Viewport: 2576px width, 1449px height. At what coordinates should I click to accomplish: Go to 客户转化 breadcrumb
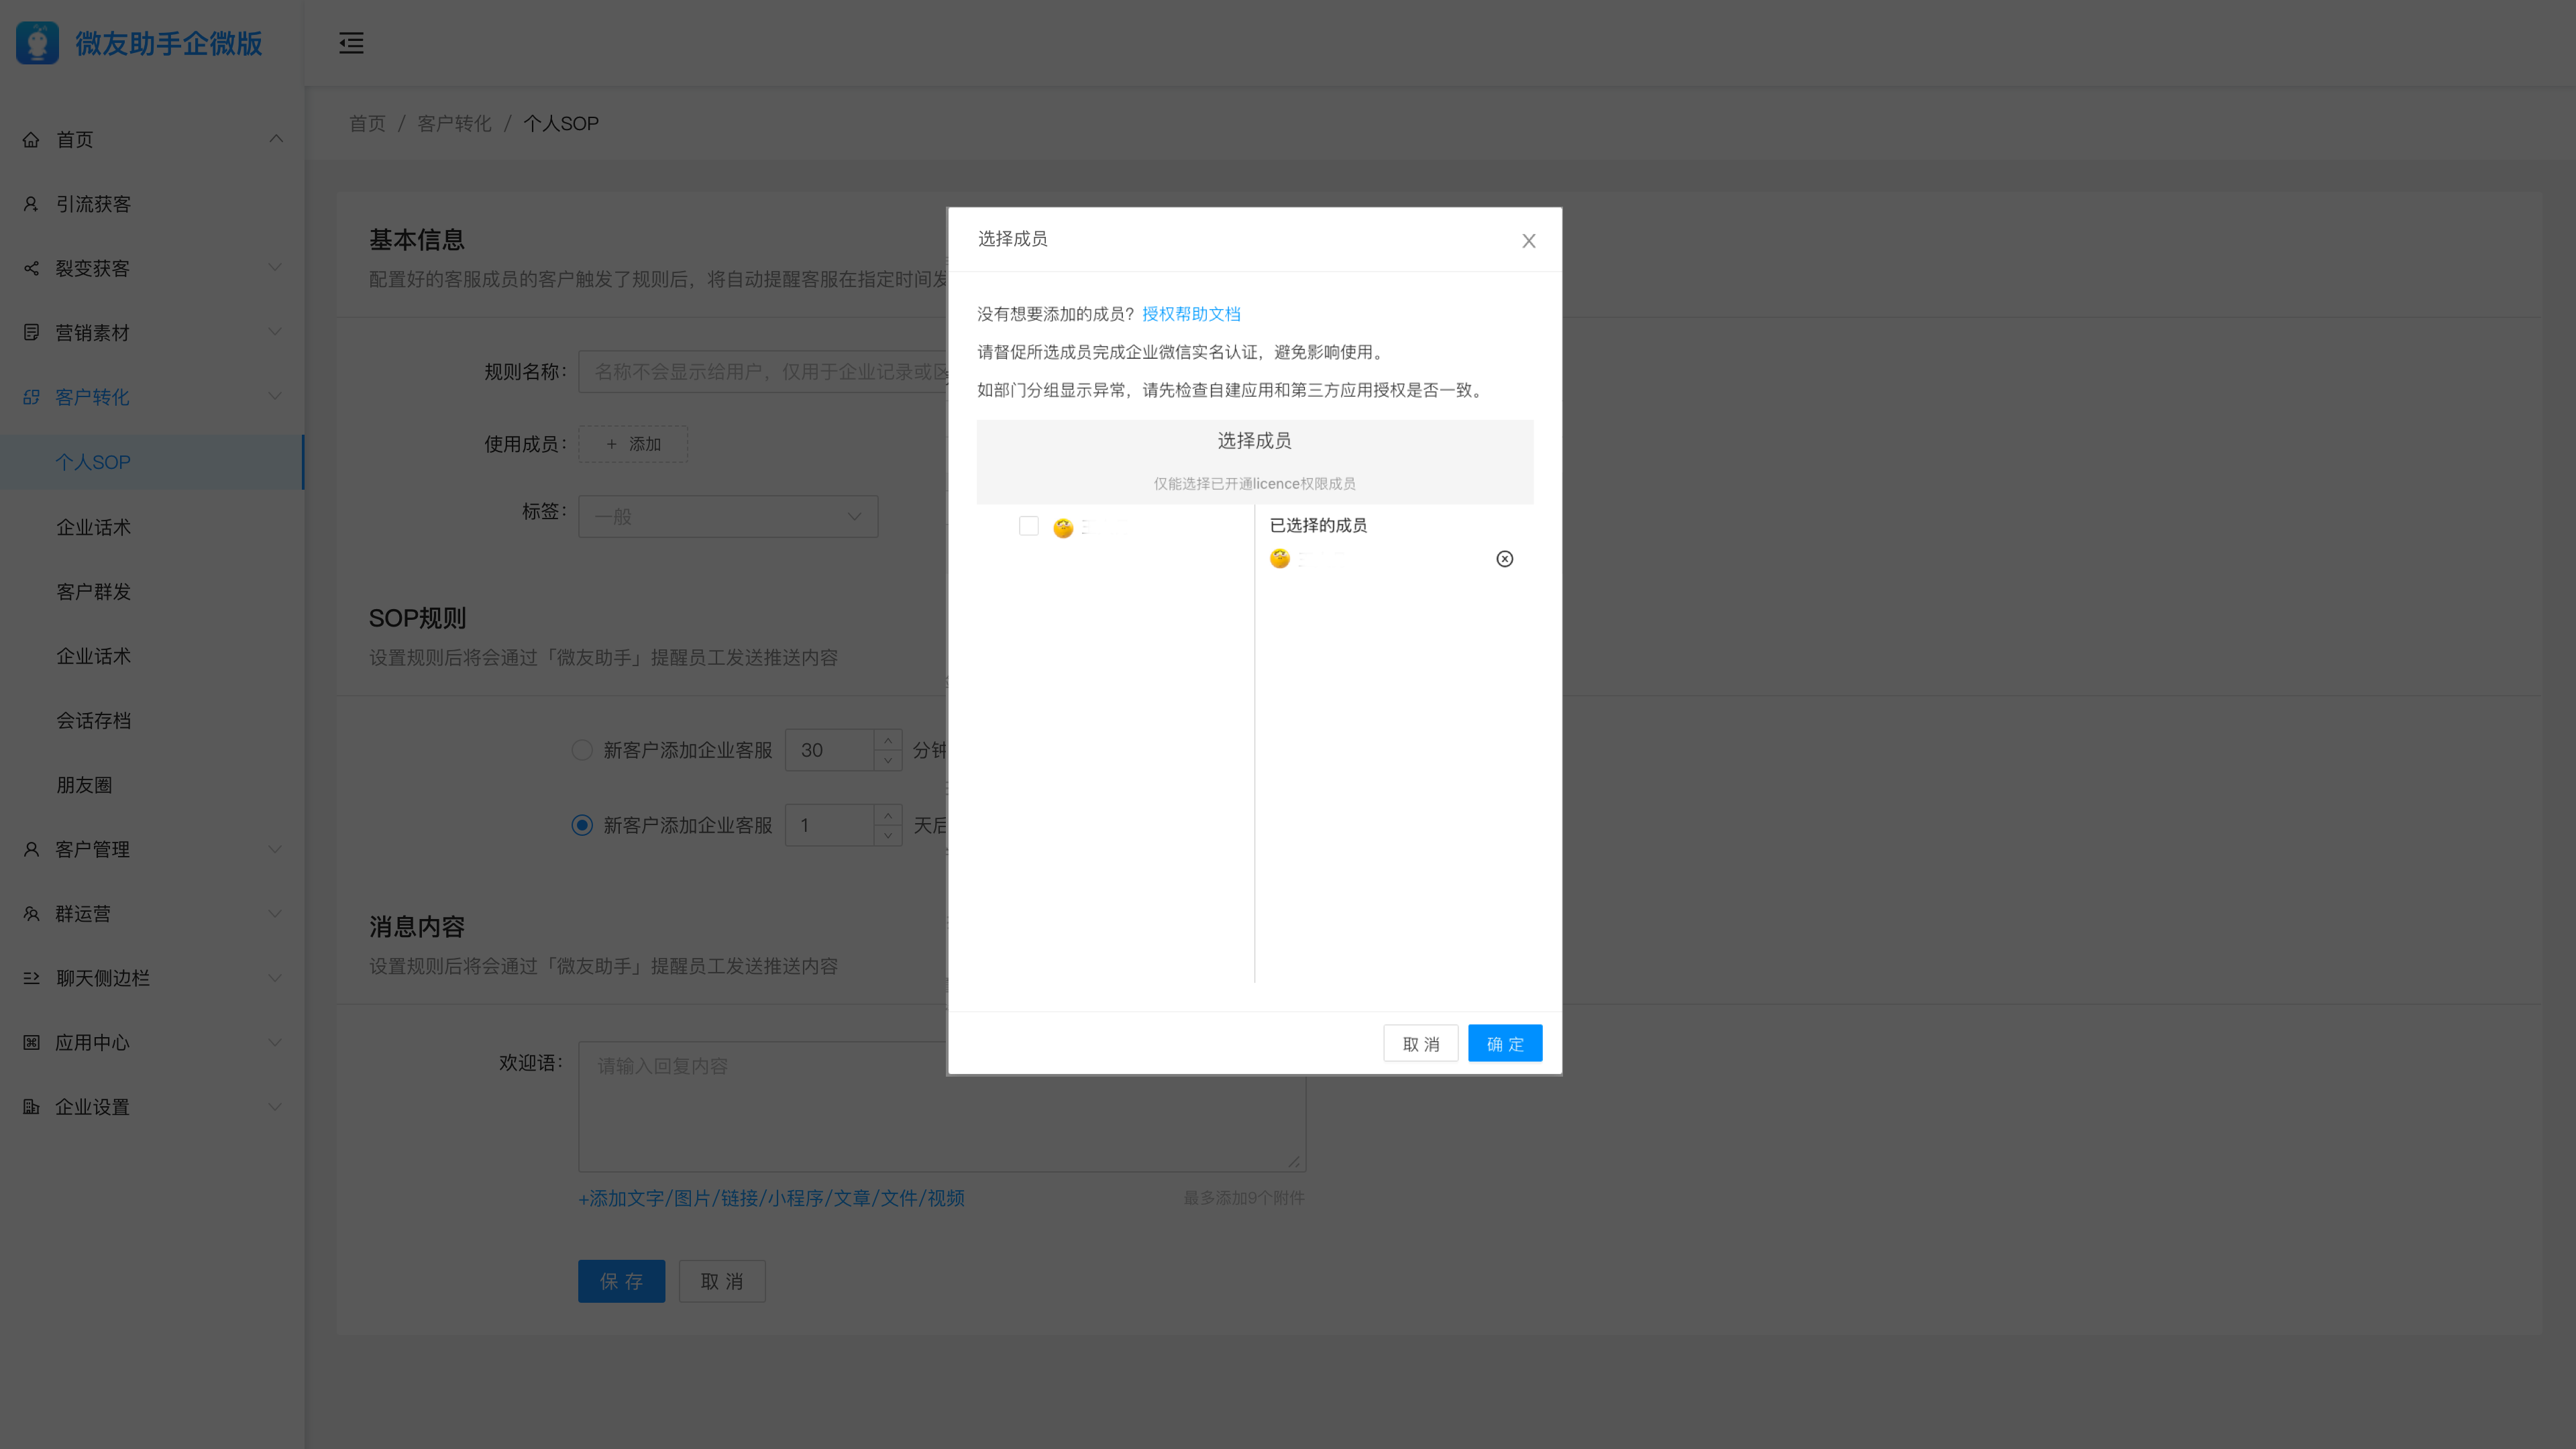(x=454, y=123)
